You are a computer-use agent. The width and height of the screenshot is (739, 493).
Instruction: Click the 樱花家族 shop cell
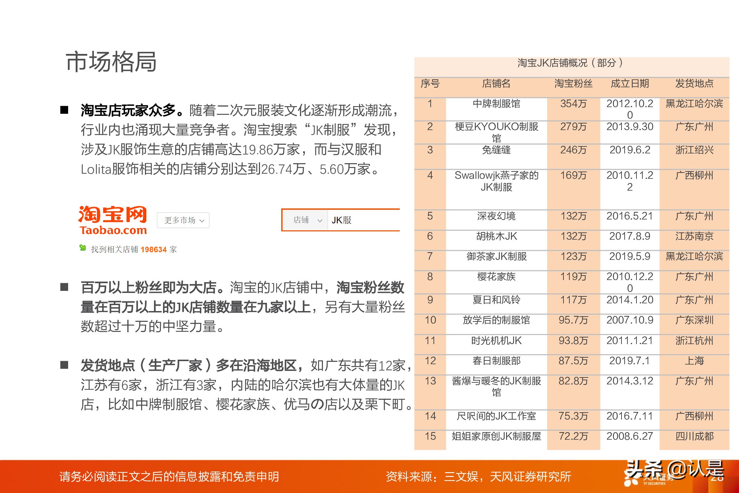(496, 277)
